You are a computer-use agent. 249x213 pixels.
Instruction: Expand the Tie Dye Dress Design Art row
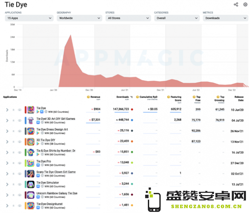tap(7, 131)
